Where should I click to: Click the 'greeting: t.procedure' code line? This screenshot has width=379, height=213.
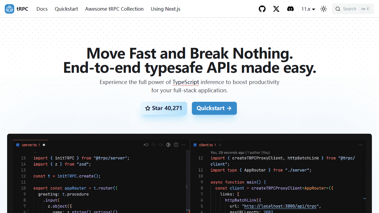tap(63, 194)
